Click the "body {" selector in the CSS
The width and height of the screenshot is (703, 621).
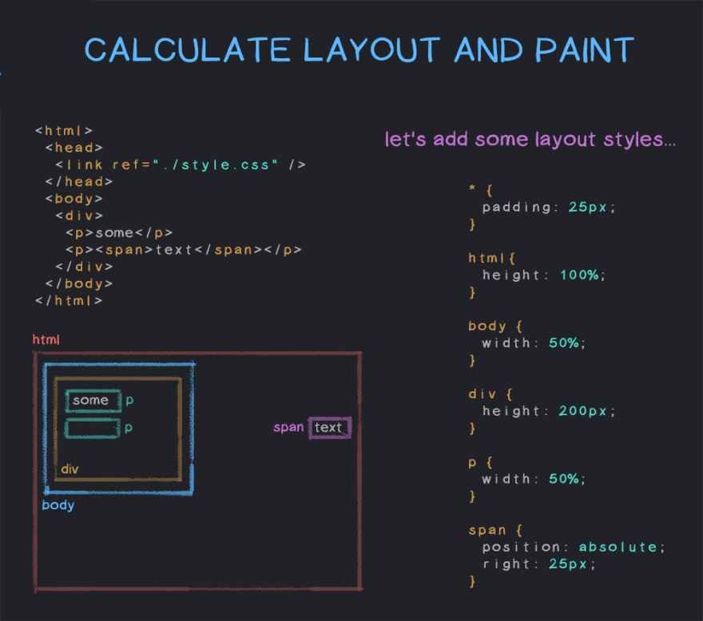pos(495,326)
